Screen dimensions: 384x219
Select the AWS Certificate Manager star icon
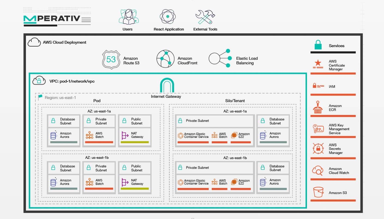pos(318,65)
